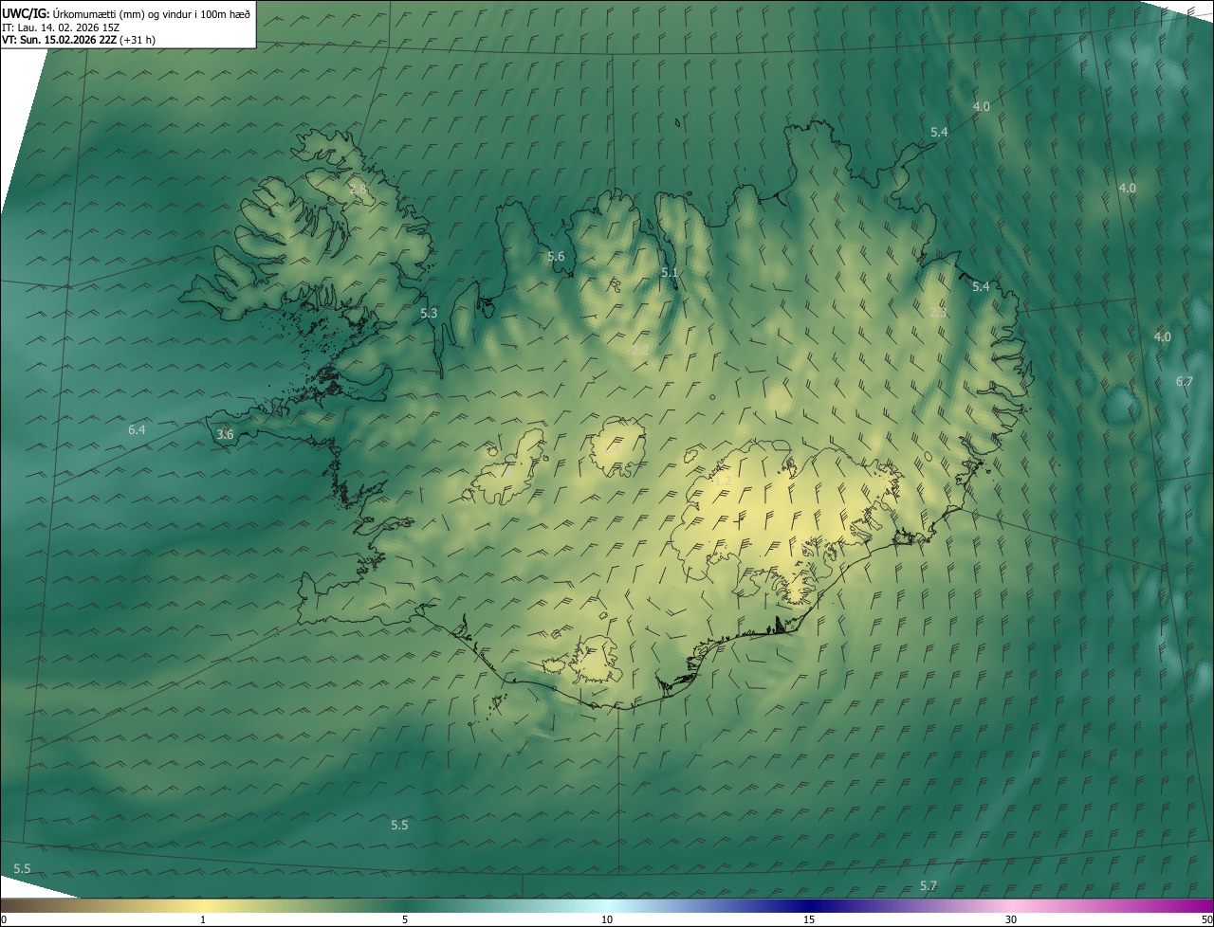The height and width of the screenshot is (927, 1214).
Task: Click the 5.1 value label on the map
Action: 670,273
